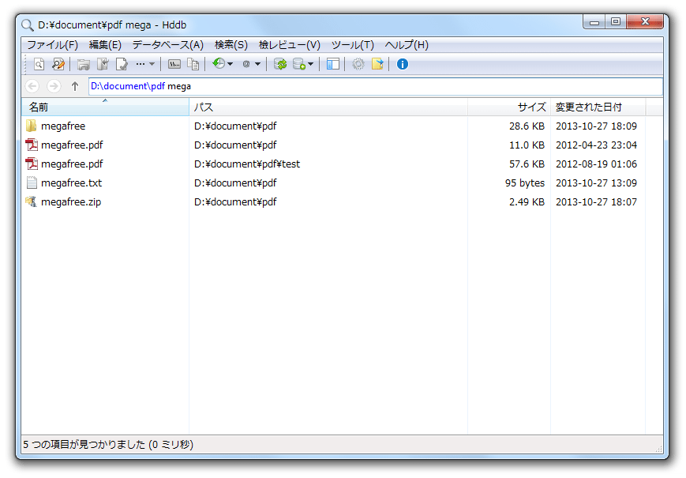Open settings via the gear icon
This screenshot has height=478, width=686.
tap(358, 64)
